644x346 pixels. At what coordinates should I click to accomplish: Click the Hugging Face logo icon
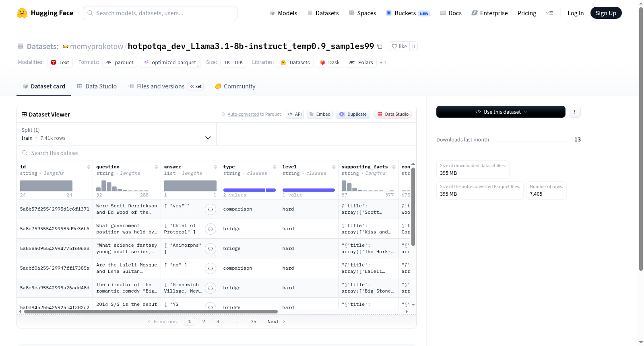pyautogui.click(x=22, y=13)
